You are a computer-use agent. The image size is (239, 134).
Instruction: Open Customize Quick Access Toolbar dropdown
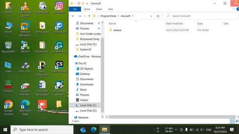point(87,3)
